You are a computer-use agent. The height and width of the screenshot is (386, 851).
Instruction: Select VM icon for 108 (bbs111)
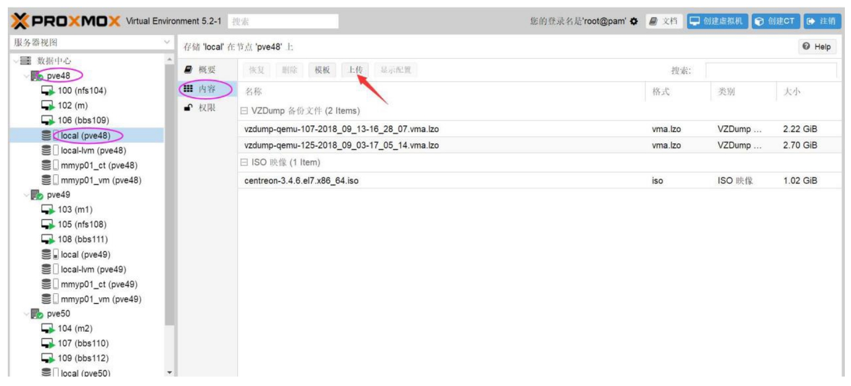[48, 240]
